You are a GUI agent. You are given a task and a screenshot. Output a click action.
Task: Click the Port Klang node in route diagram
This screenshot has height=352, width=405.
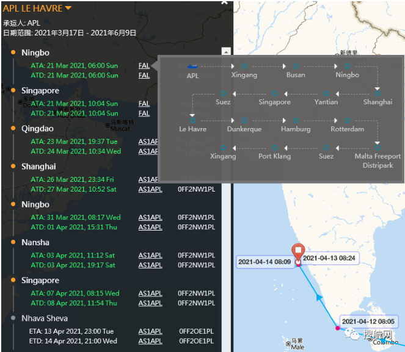[x=274, y=148]
